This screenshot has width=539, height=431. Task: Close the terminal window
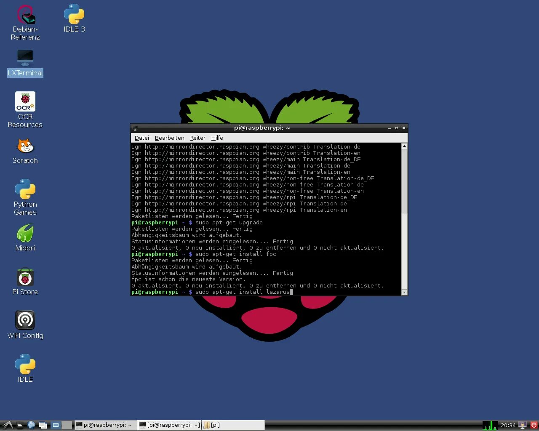tap(403, 128)
